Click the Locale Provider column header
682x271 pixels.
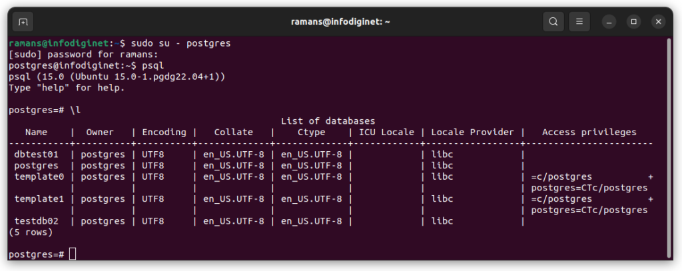pyautogui.click(x=472, y=133)
